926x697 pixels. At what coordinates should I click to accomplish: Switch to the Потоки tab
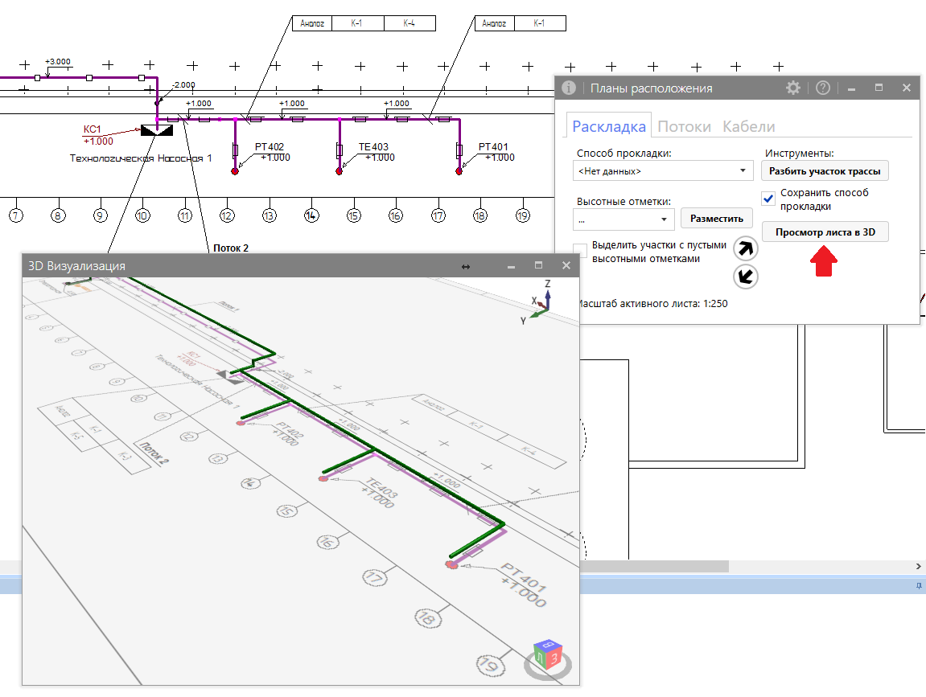(684, 126)
